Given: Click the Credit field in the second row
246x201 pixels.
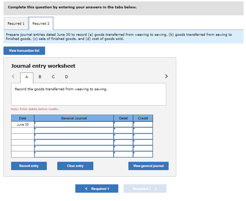Looking at the screenshot, I should click(143, 130).
